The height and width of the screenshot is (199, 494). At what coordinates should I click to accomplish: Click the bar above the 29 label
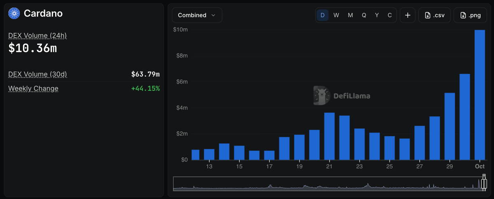pyautogui.click(x=450, y=126)
